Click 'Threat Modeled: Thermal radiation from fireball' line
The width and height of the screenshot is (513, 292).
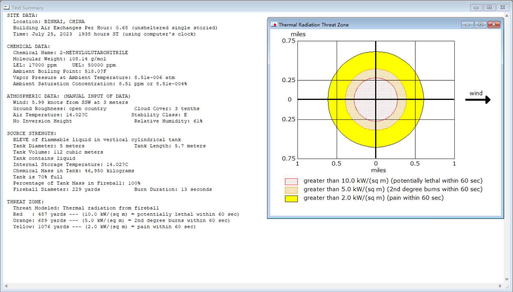[x=86, y=208]
